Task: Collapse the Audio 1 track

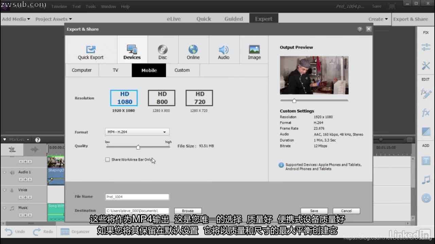Action: (4, 172)
